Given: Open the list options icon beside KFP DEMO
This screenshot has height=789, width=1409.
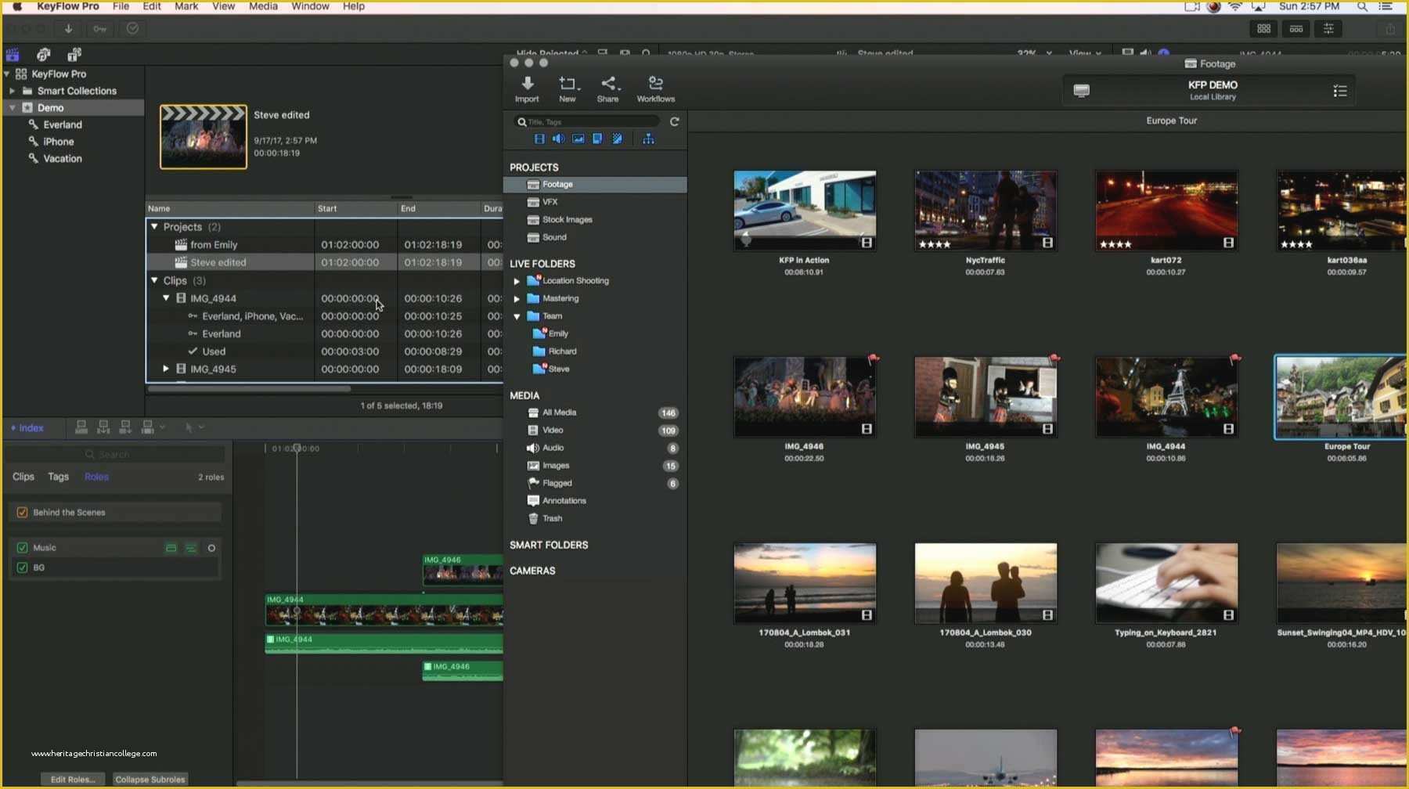Looking at the screenshot, I should pos(1340,91).
